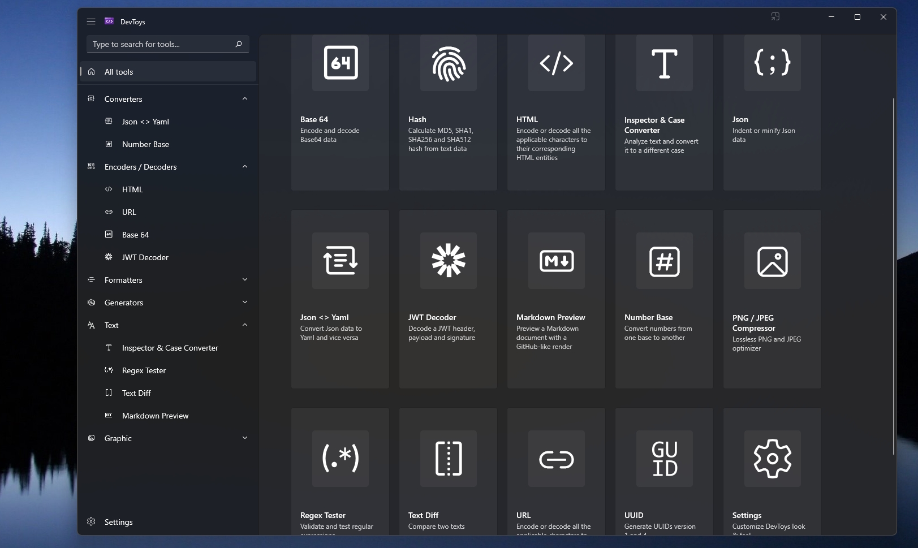Click the Markdown Preview tile title
918x548 pixels.
[x=551, y=317]
